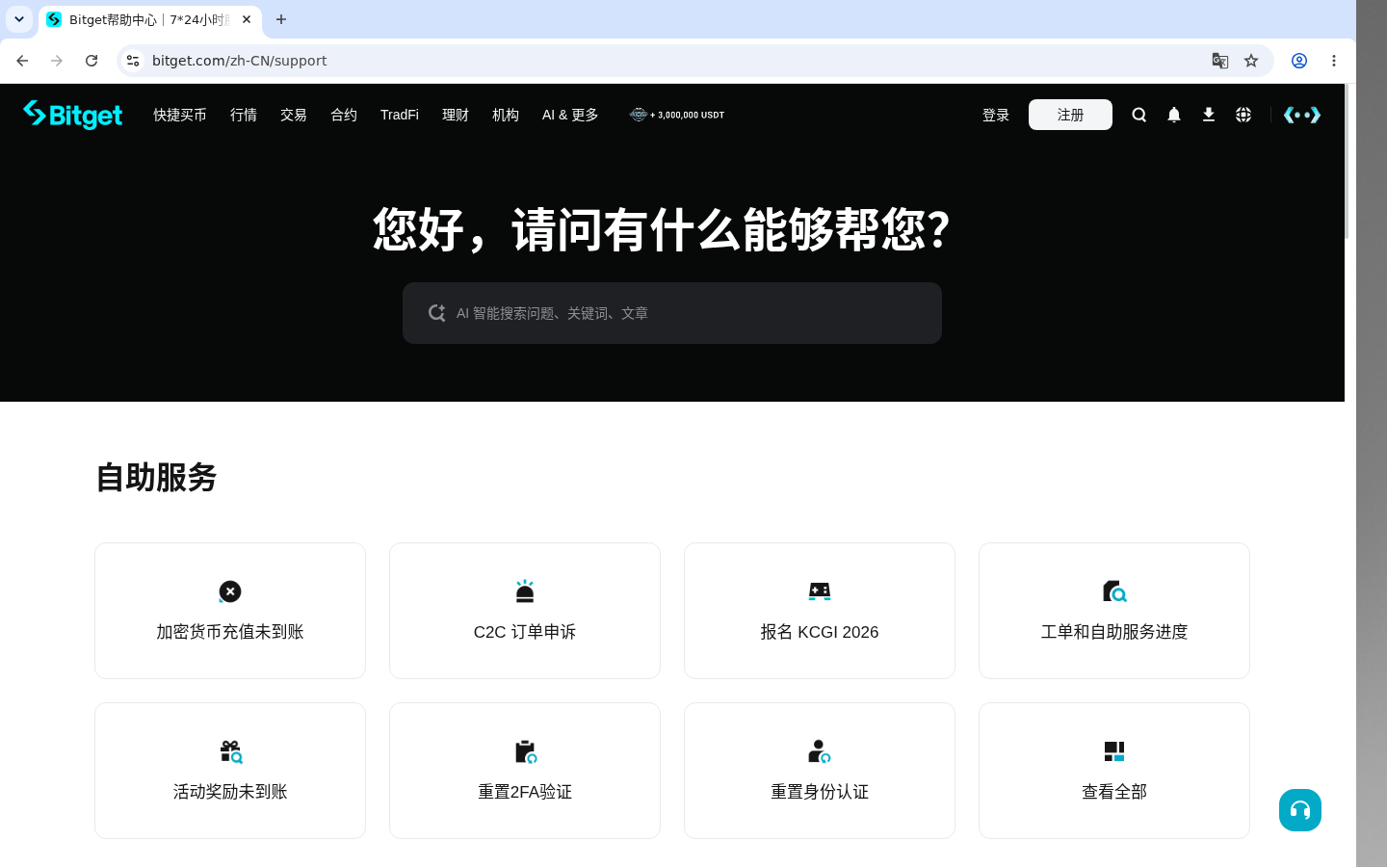Viewport: 1387px width, 867px height.
Task: View site information icon in address bar
Action: tap(133, 61)
